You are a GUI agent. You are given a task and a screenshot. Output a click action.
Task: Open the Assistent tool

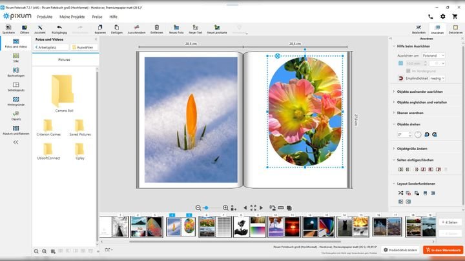[40, 27]
